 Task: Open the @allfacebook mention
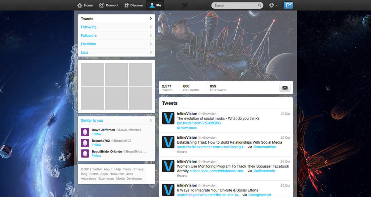click(x=264, y=171)
